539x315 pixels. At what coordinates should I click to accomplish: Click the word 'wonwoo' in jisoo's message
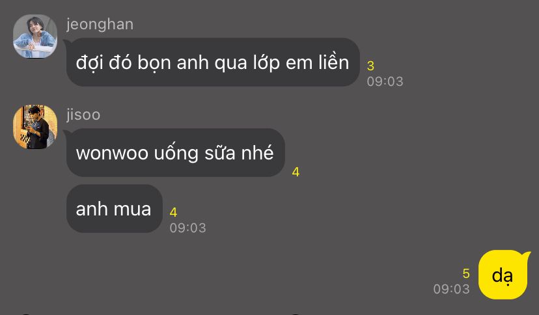(112, 154)
